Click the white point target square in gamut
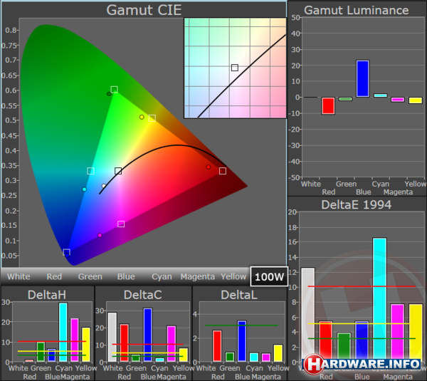The width and height of the screenshot is (427, 381). 118,171
